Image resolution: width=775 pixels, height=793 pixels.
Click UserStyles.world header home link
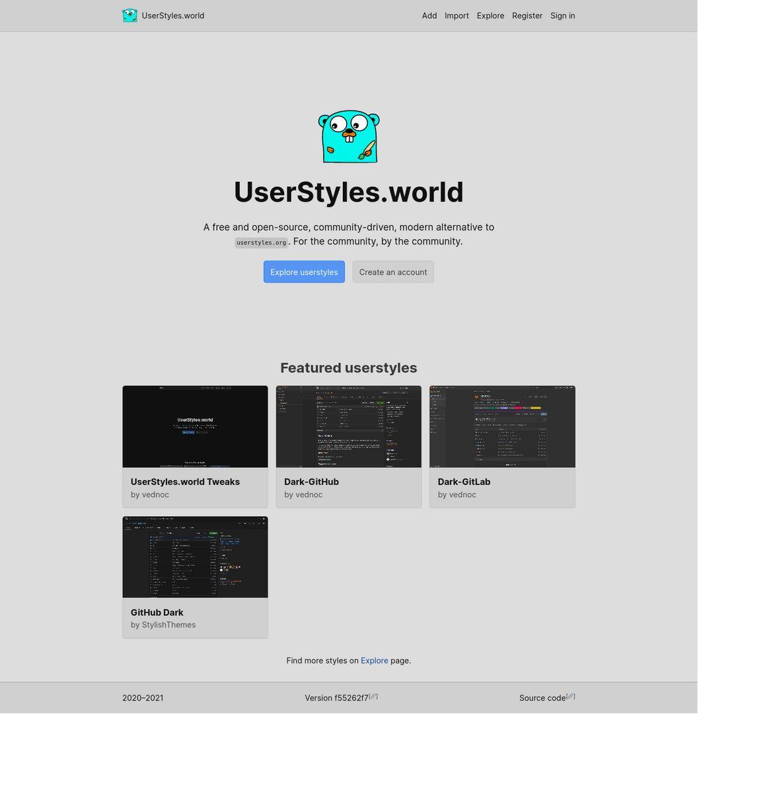click(163, 16)
